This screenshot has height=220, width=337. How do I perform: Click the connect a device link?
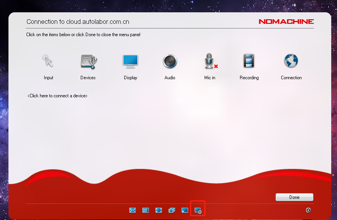pos(57,95)
